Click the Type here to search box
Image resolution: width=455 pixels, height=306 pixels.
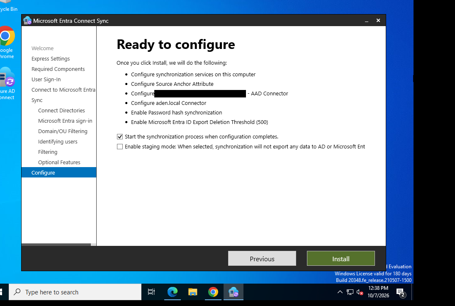(x=75, y=292)
